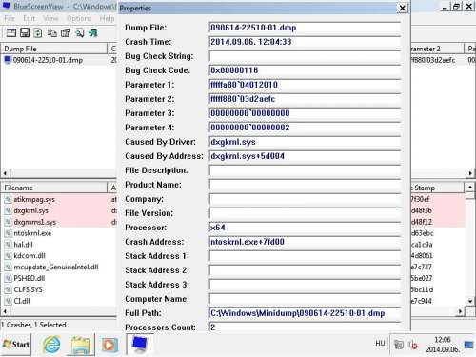Click the Save Selected Items floppy icon
This screenshot has height=357, width=476.
[x=25, y=32]
